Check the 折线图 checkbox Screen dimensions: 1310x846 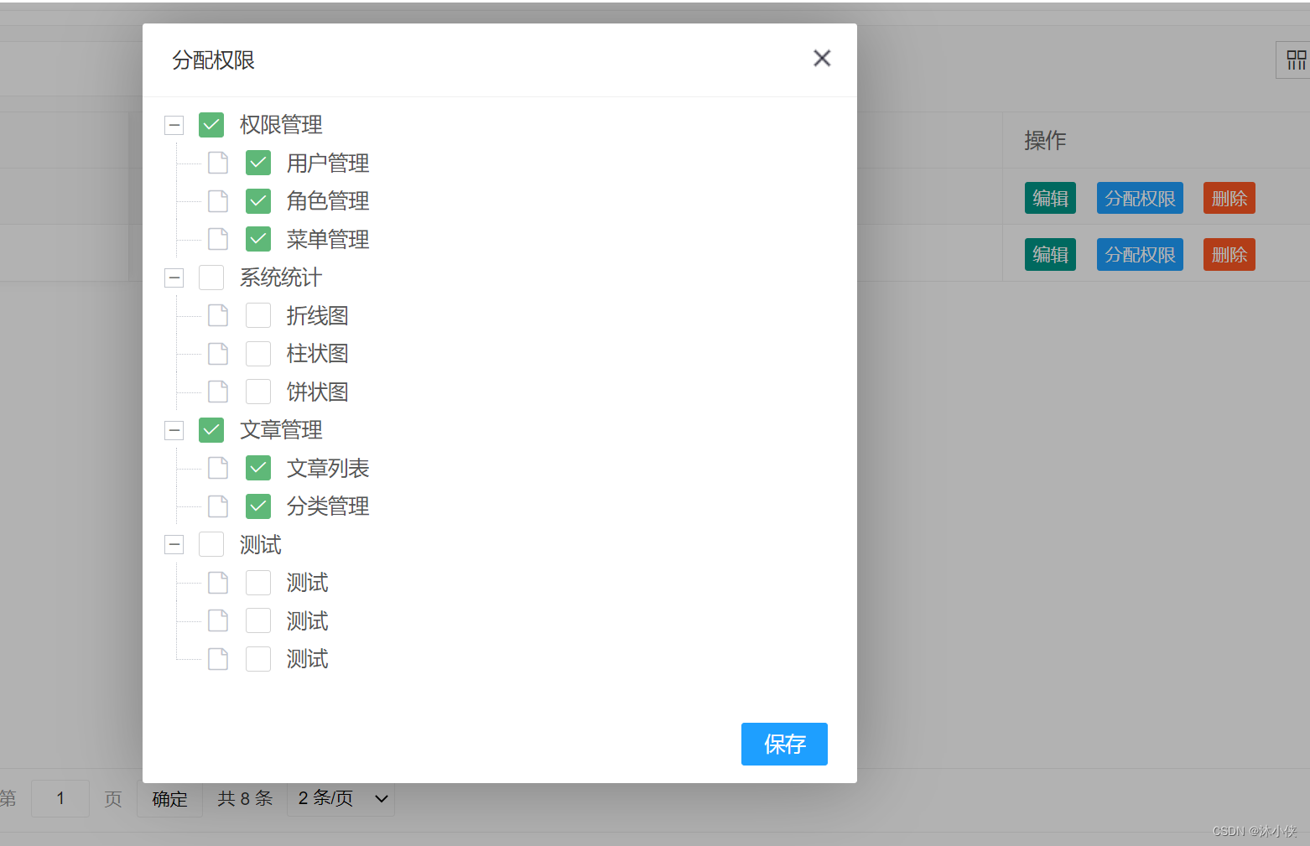pos(258,315)
